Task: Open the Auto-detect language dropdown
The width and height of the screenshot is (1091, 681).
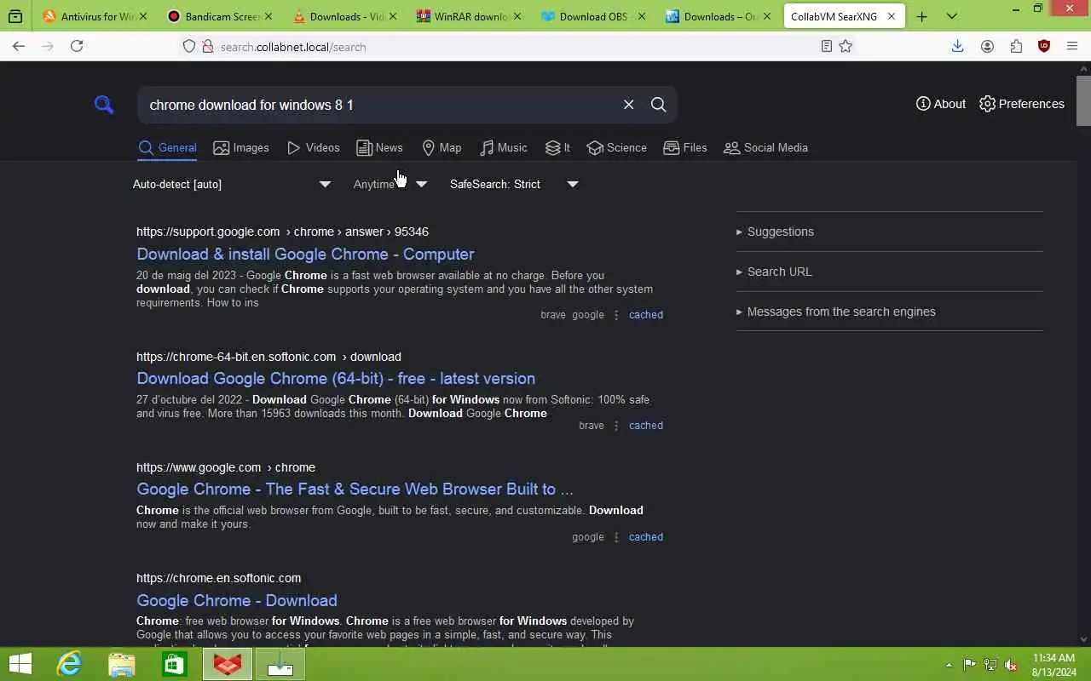Action: coord(232,184)
